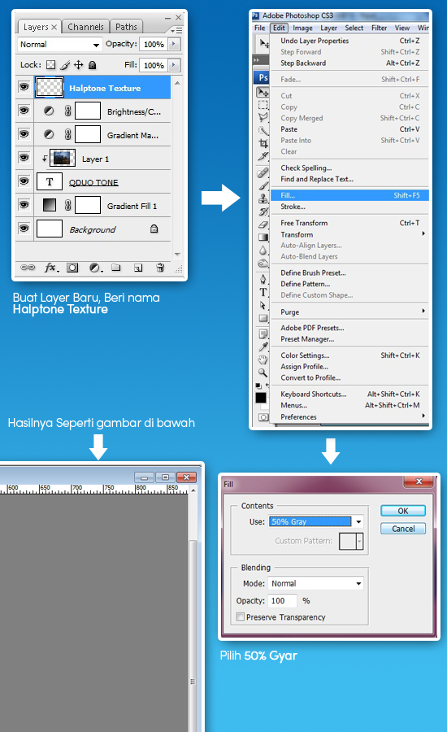This screenshot has width=447, height=732.
Task: Select the Blur tool
Action: click(x=263, y=250)
